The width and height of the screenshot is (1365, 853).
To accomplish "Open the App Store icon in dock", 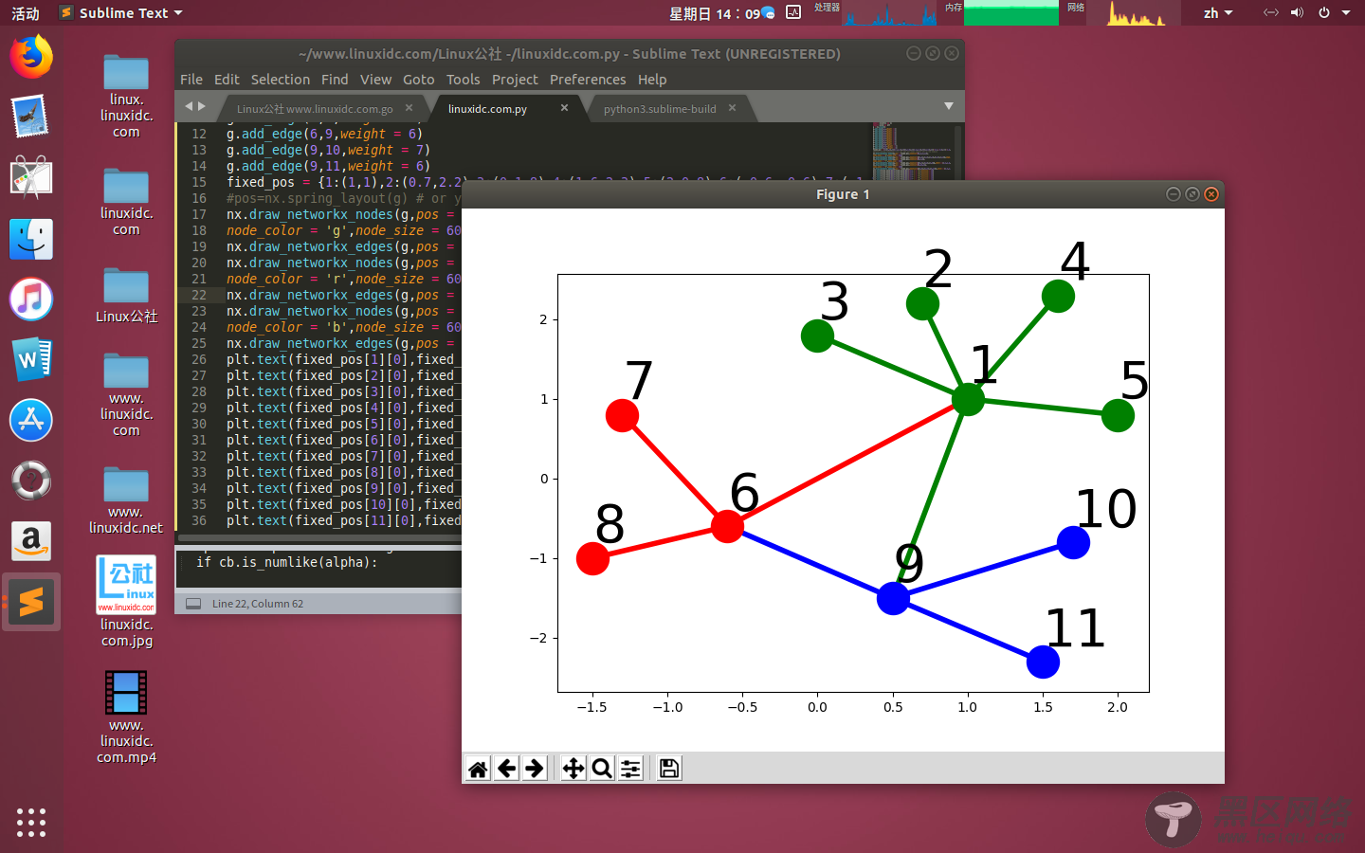I will (31, 420).
